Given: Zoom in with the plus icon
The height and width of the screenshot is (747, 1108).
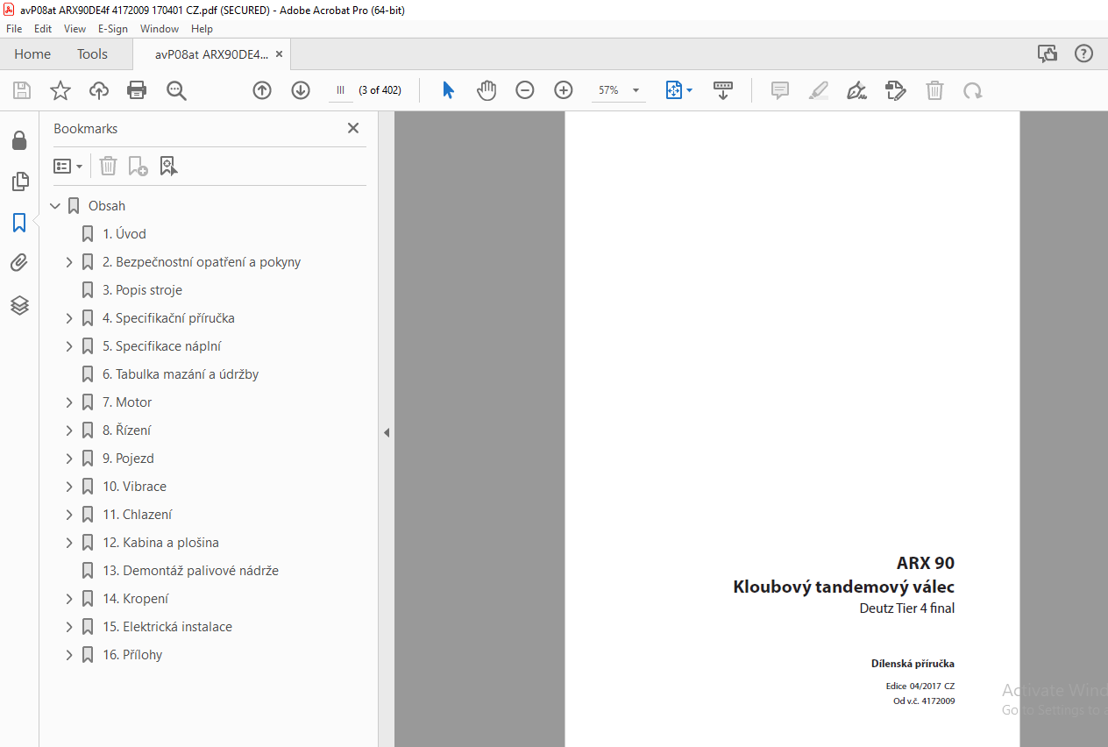Looking at the screenshot, I should pos(564,90).
